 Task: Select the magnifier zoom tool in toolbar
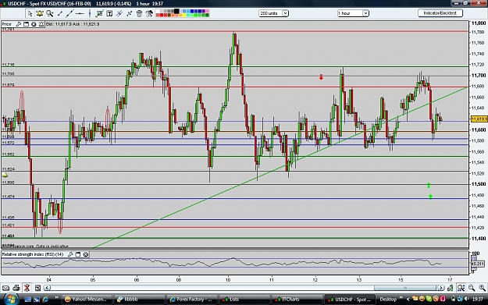tap(49, 13)
